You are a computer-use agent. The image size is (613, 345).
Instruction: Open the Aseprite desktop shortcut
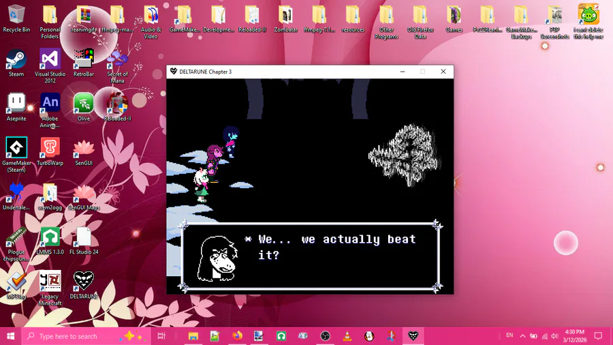[x=16, y=107]
